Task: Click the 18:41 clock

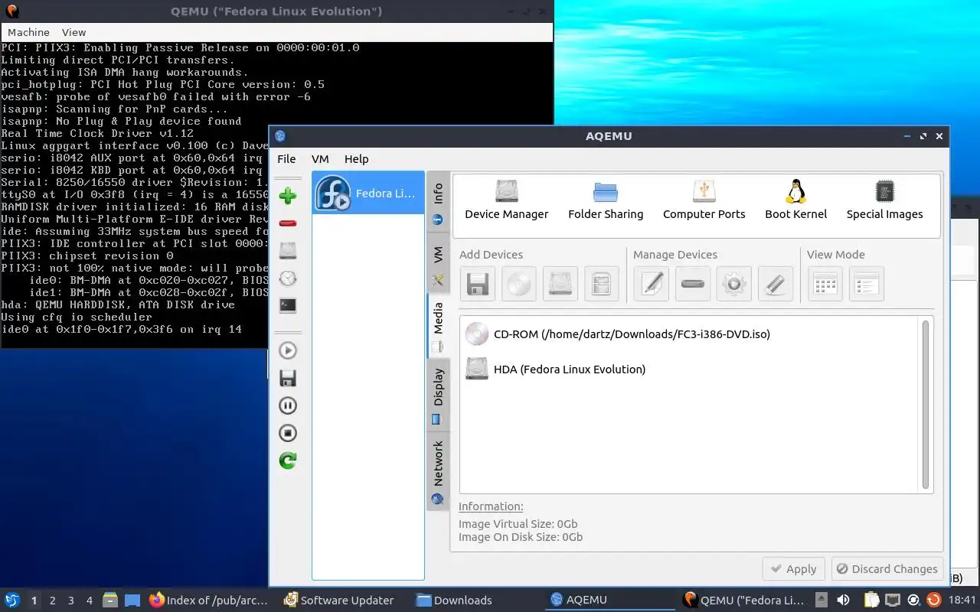Action: pyautogui.click(x=962, y=601)
